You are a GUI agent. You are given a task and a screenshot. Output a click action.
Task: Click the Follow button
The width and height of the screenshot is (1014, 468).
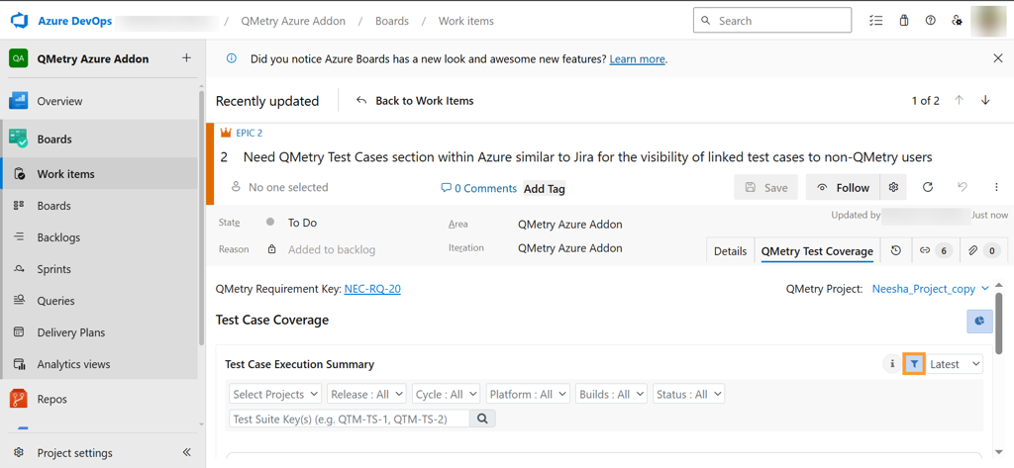[844, 187]
